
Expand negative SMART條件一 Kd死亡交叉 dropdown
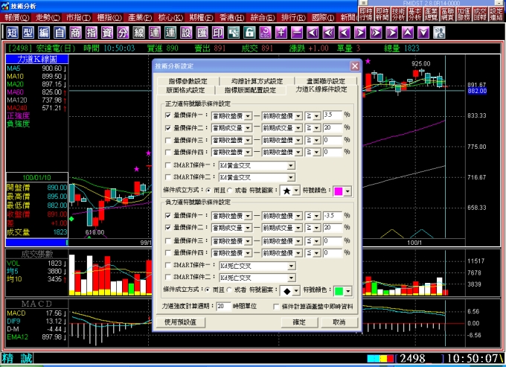pos(291,267)
